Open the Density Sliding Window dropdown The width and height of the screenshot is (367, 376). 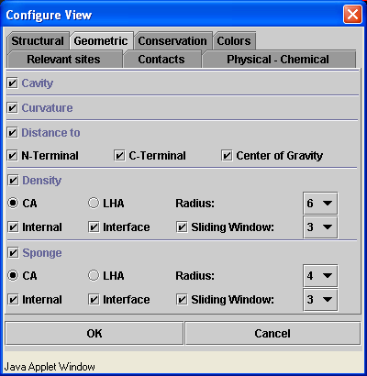point(320,227)
